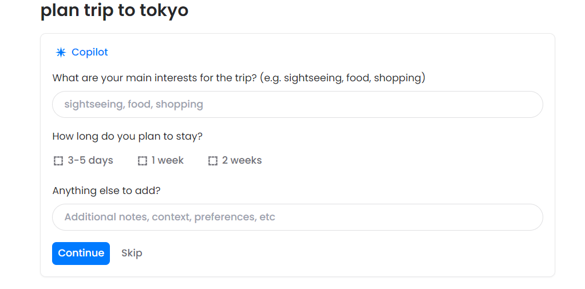585x289 pixels.
Task: Click the 'sightseeing, food, shopping' placeholder text
Action: [x=133, y=105]
